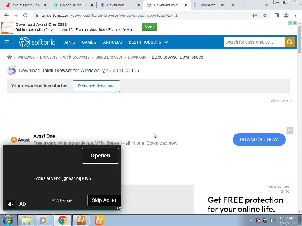302x226 pixels.
Task: Open the Baidu Browser breadcrumb link
Action: [109, 57]
